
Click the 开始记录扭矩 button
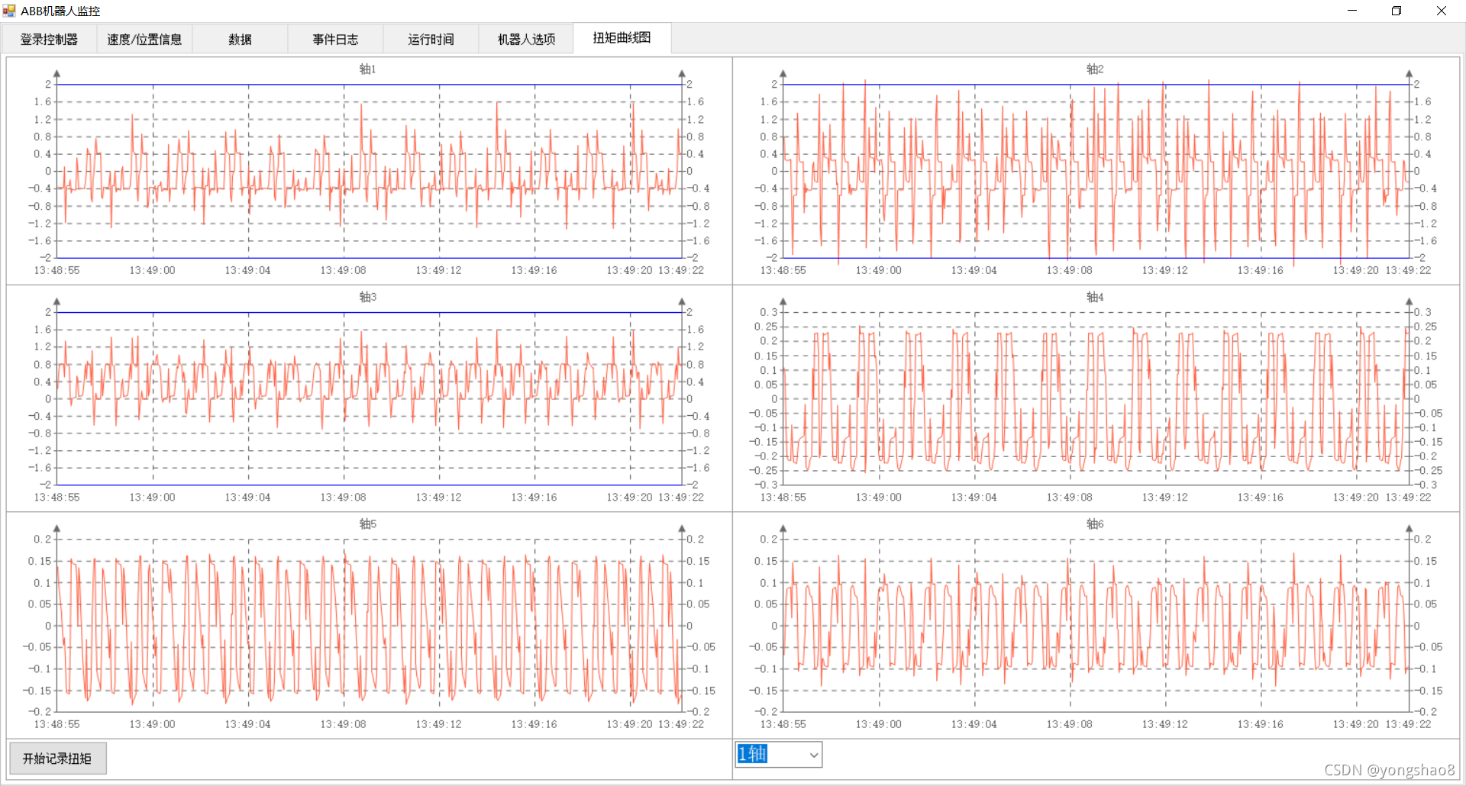click(57, 758)
